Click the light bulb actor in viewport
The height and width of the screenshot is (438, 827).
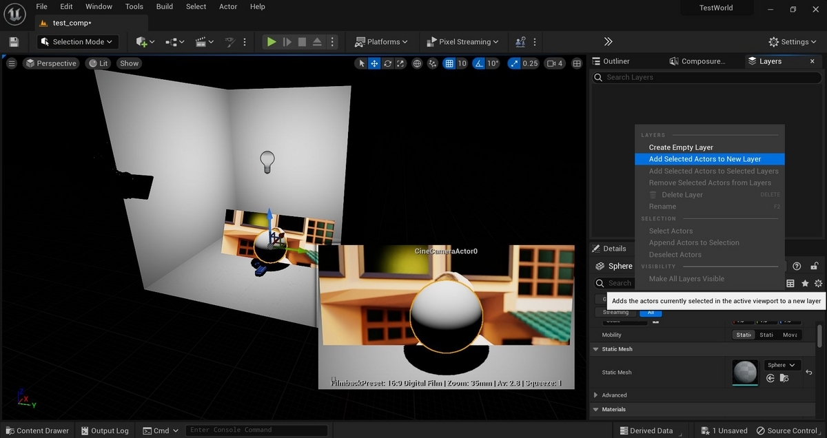point(267,161)
